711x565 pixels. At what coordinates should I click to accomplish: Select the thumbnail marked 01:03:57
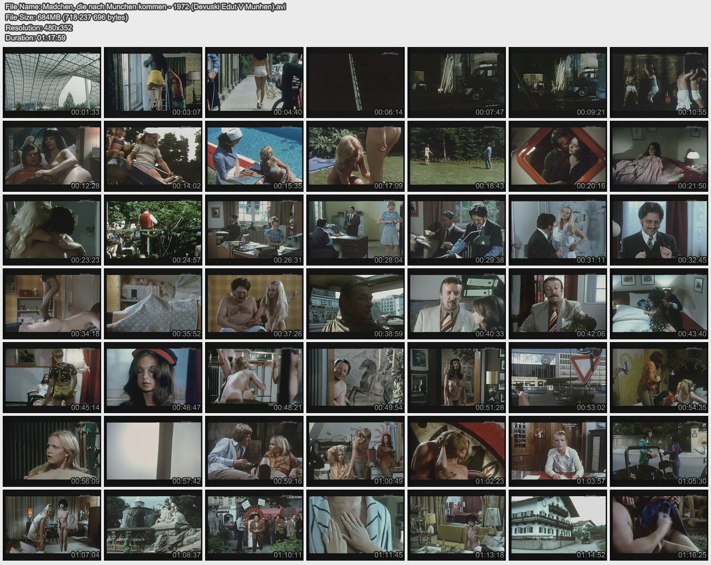(x=558, y=451)
